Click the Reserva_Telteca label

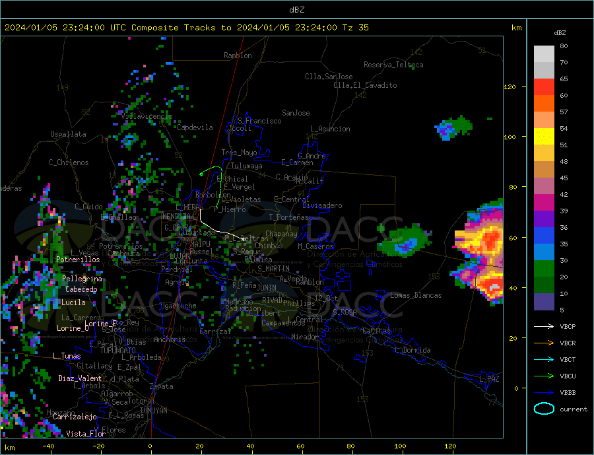[393, 65]
